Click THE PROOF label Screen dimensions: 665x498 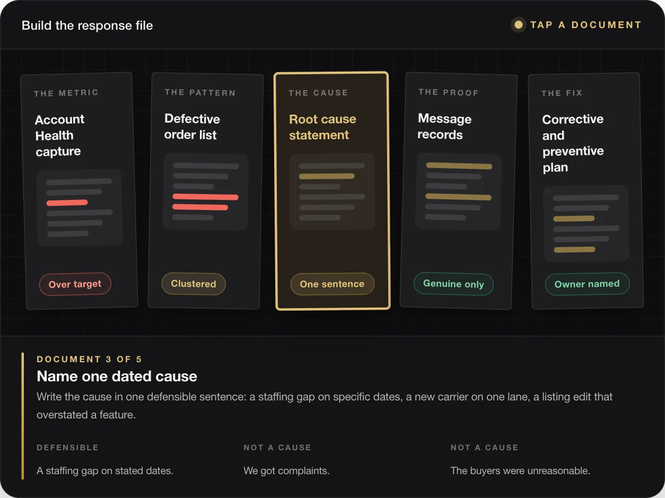pos(448,92)
